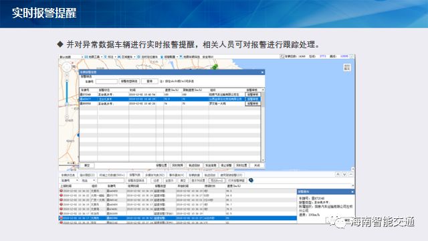Switch to the 车辆状态表 tab
The image size is (428, 241).
(68, 175)
